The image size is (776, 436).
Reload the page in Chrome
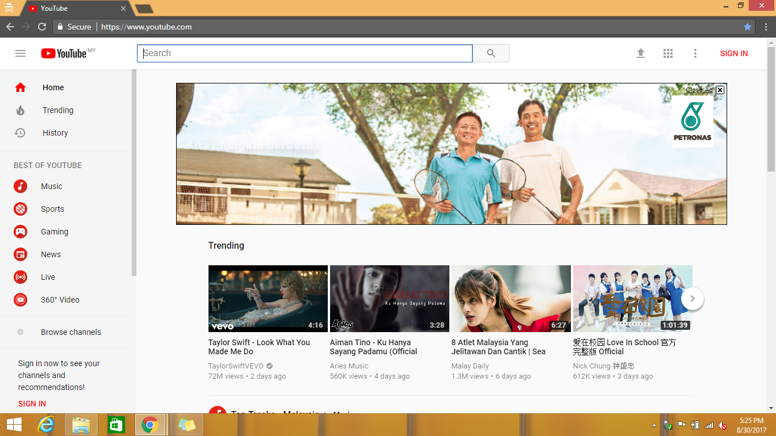pos(42,27)
